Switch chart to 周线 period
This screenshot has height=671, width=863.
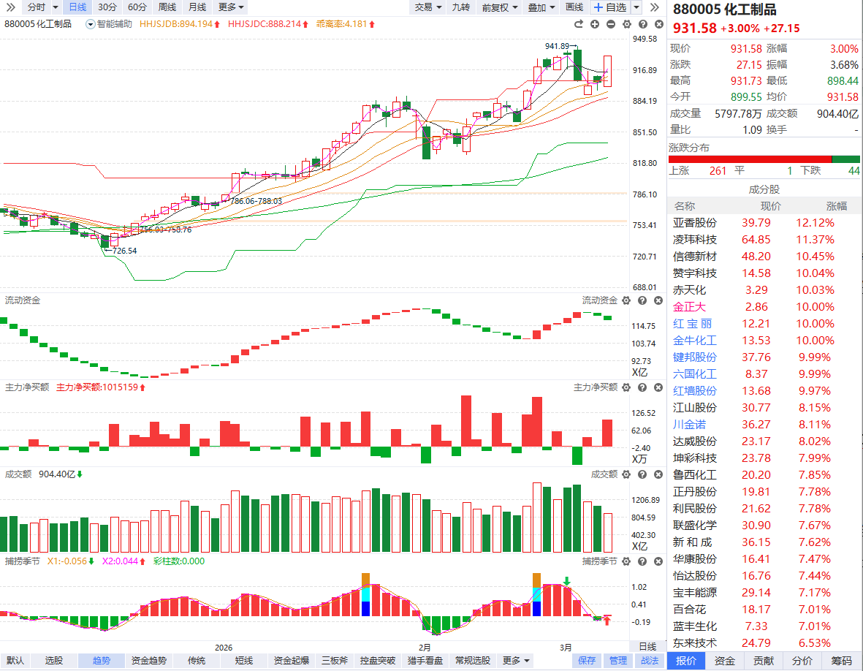pyautogui.click(x=167, y=7)
